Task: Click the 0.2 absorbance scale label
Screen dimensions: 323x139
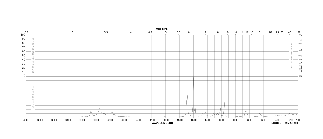Action: tap(301, 50)
